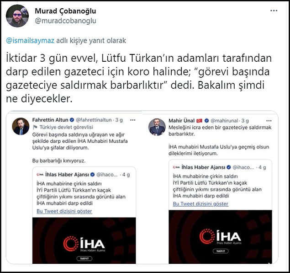Image resolution: width=290 pixels, height=273 pixels.
Task: Click Fahrettin Altun's avatar
Action: tap(21, 126)
